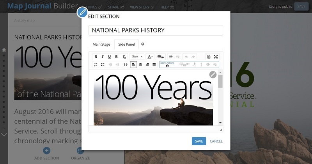Maximize the editor with the fullscreen icon

(x=216, y=57)
